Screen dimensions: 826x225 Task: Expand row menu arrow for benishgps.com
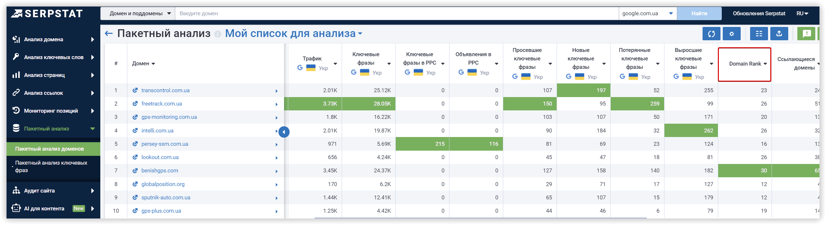tap(277, 171)
